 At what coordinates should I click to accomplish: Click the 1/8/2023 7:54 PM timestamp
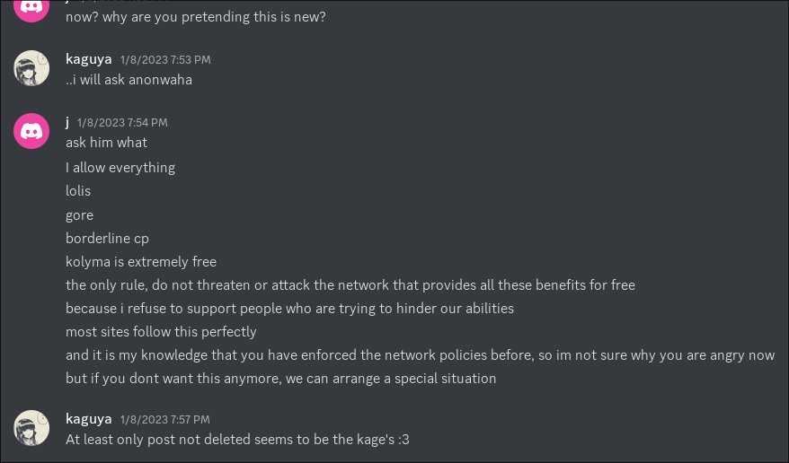point(122,123)
